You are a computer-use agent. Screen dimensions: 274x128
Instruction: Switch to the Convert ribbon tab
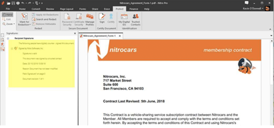[36, 9]
